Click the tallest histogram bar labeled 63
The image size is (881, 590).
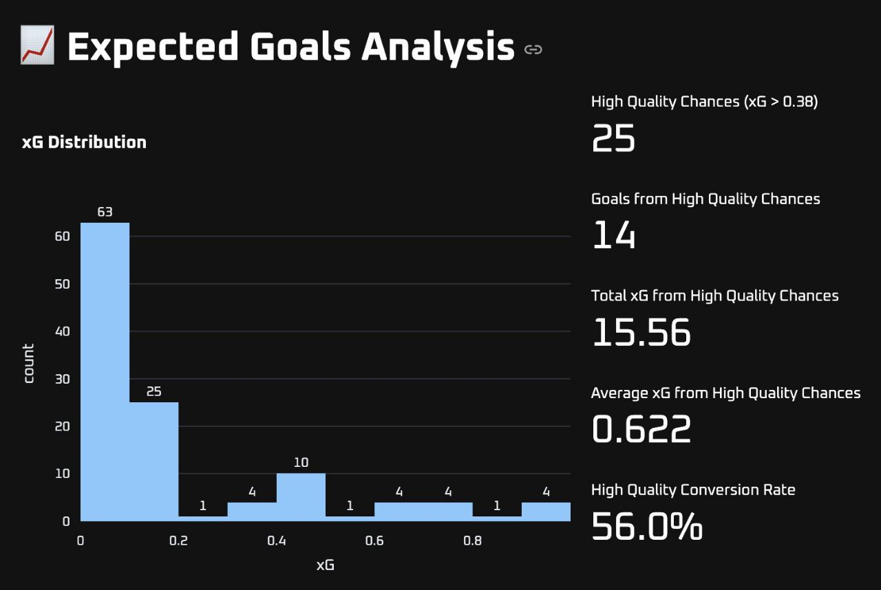point(105,371)
